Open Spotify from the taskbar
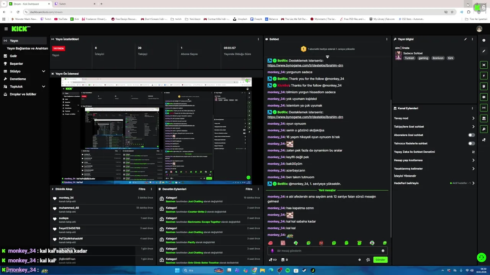The height and width of the screenshot is (275, 490). 287,270
